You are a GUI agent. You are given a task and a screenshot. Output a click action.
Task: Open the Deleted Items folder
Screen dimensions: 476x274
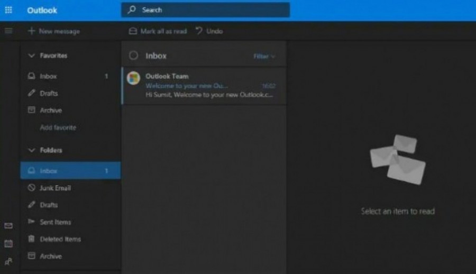click(60, 239)
